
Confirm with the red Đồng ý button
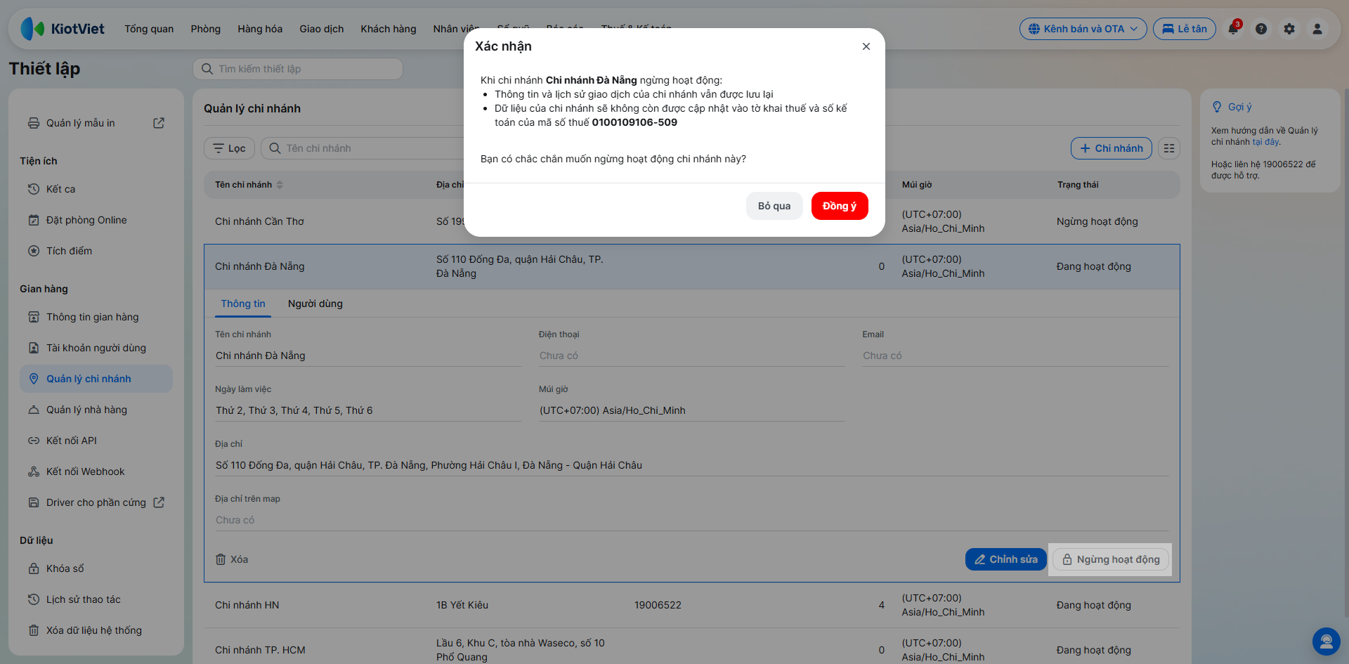pyautogui.click(x=840, y=206)
